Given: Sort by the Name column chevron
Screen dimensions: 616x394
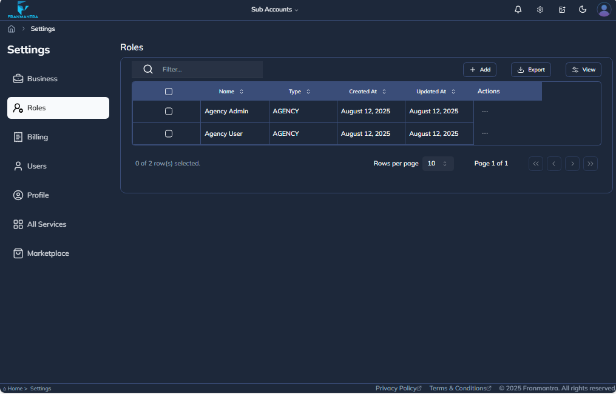Looking at the screenshot, I should coord(241,91).
